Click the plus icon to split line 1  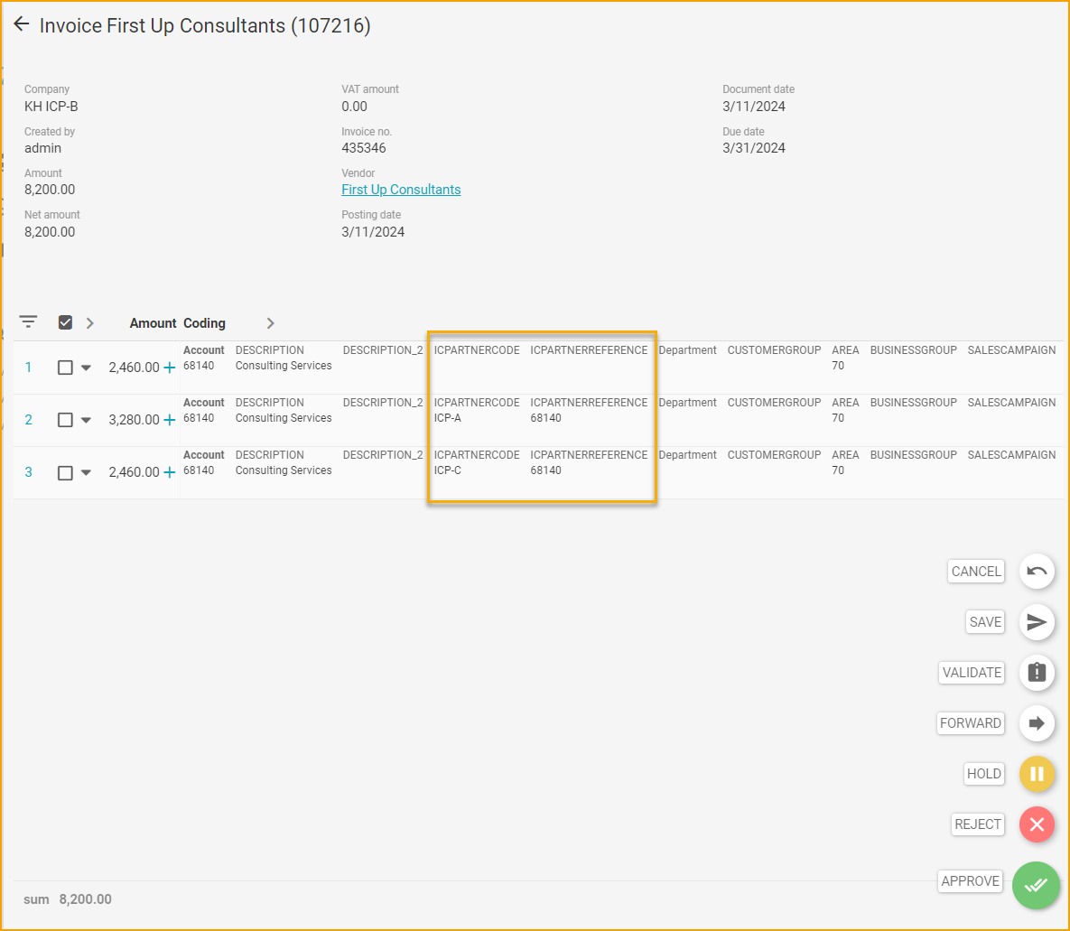(x=171, y=367)
